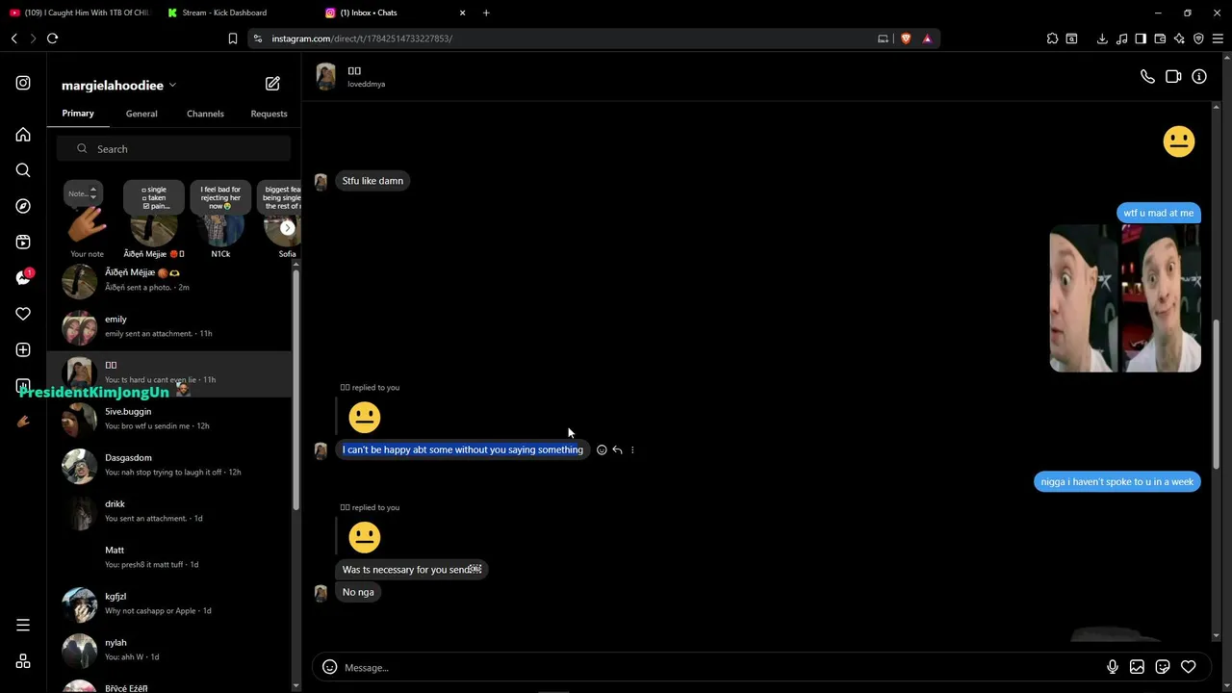Open emoji picker in message box
Image resolution: width=1232 pixels, height=693 pixels.
329,667
